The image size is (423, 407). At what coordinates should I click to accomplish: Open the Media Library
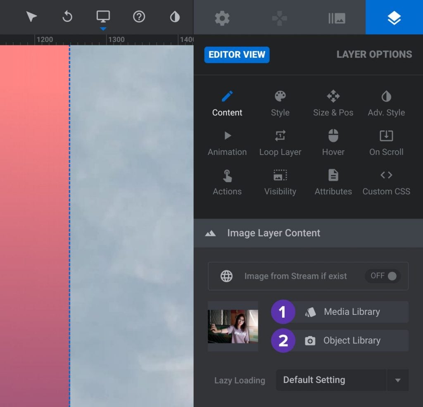pyautogui.click(x=351, y=312)
